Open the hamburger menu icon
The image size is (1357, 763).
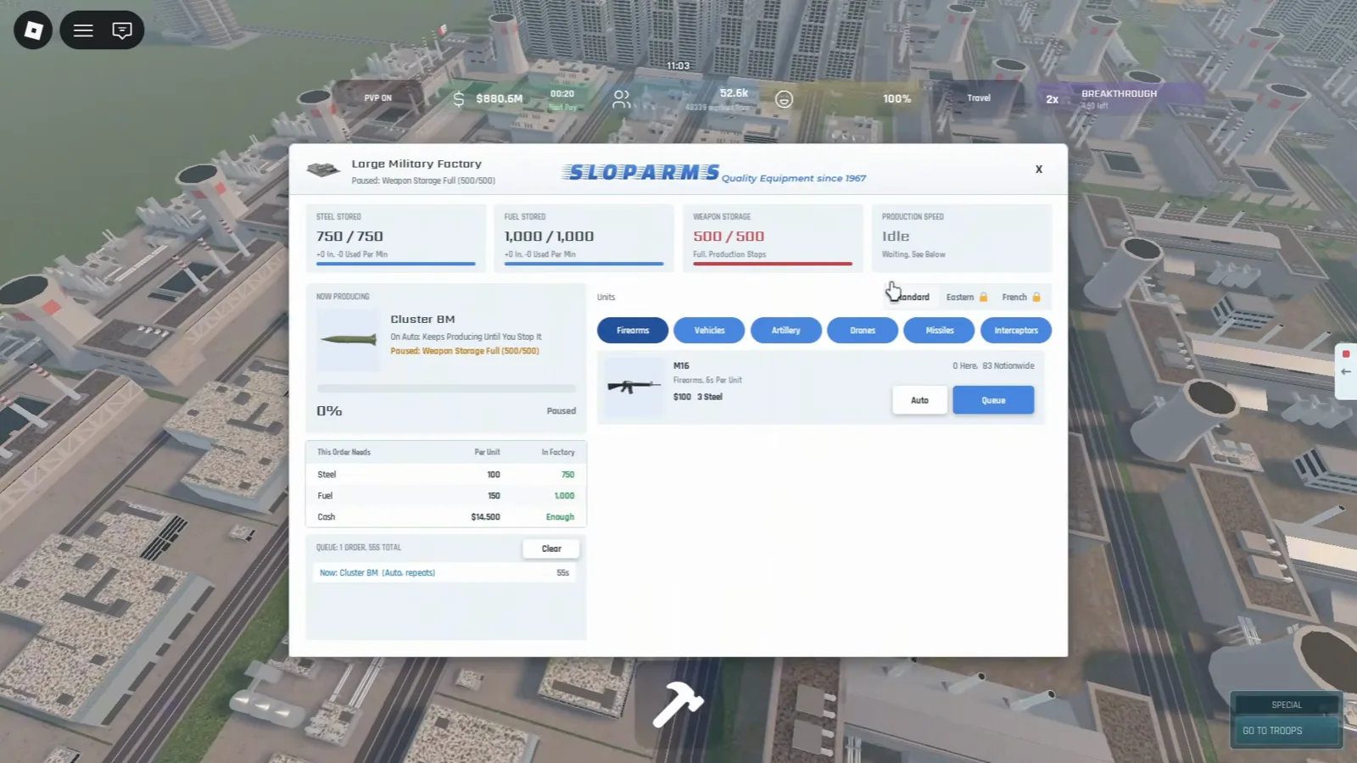(x=83, y=31)
